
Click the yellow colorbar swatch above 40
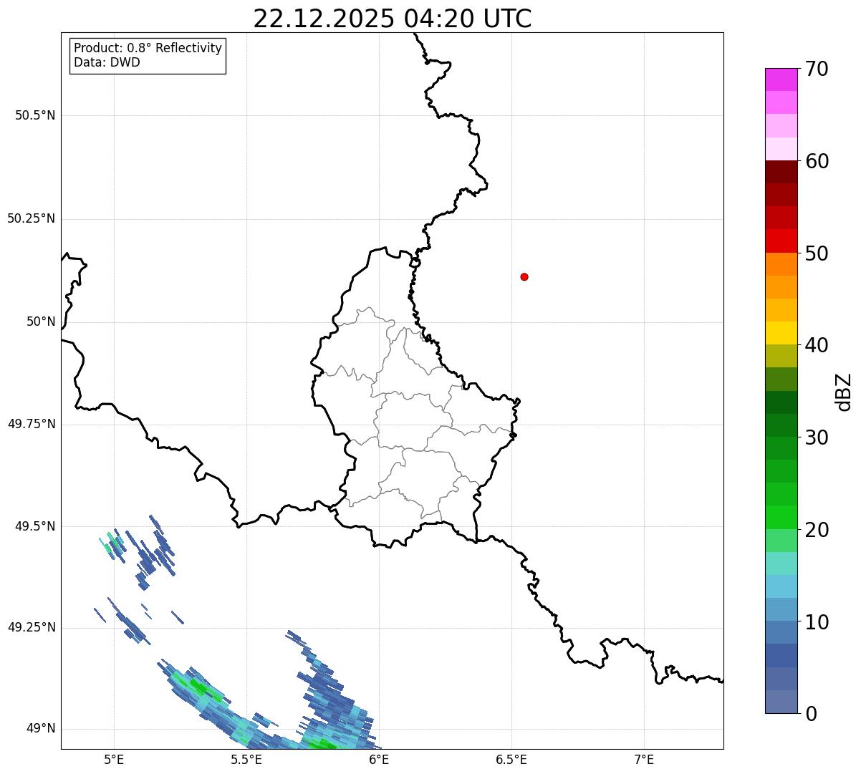[781, 333]
